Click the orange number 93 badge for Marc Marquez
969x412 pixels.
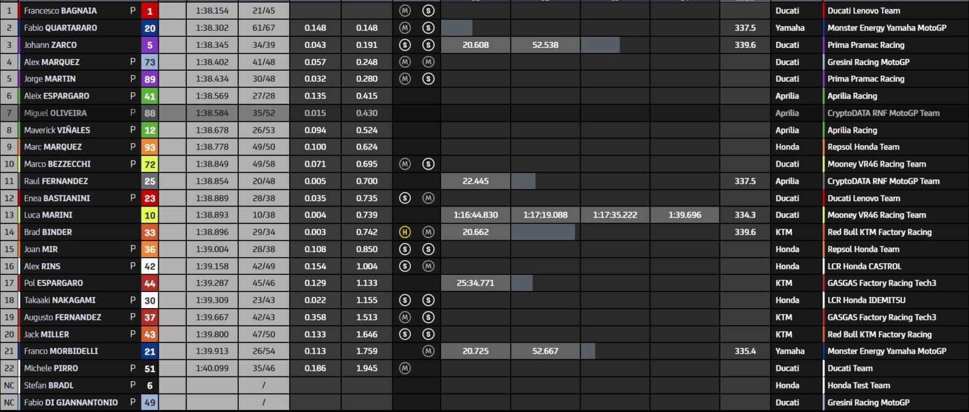150,147
